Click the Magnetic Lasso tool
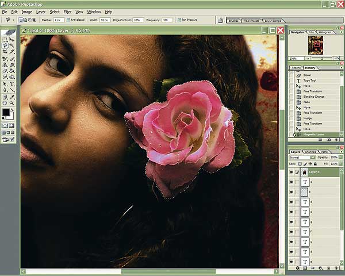Image resolution: width=345 pixels, height=276 pixels. click(x=5, y=46)
